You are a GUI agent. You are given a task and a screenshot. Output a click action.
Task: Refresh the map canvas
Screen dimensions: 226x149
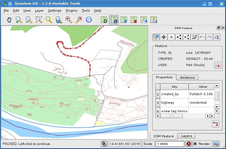click(89, 20)
